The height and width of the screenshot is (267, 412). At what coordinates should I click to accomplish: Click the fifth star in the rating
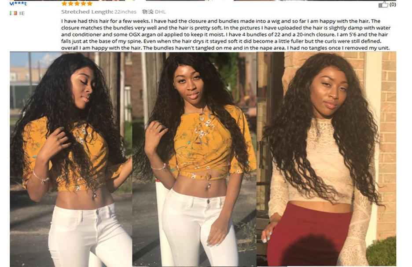pos(89,4)
